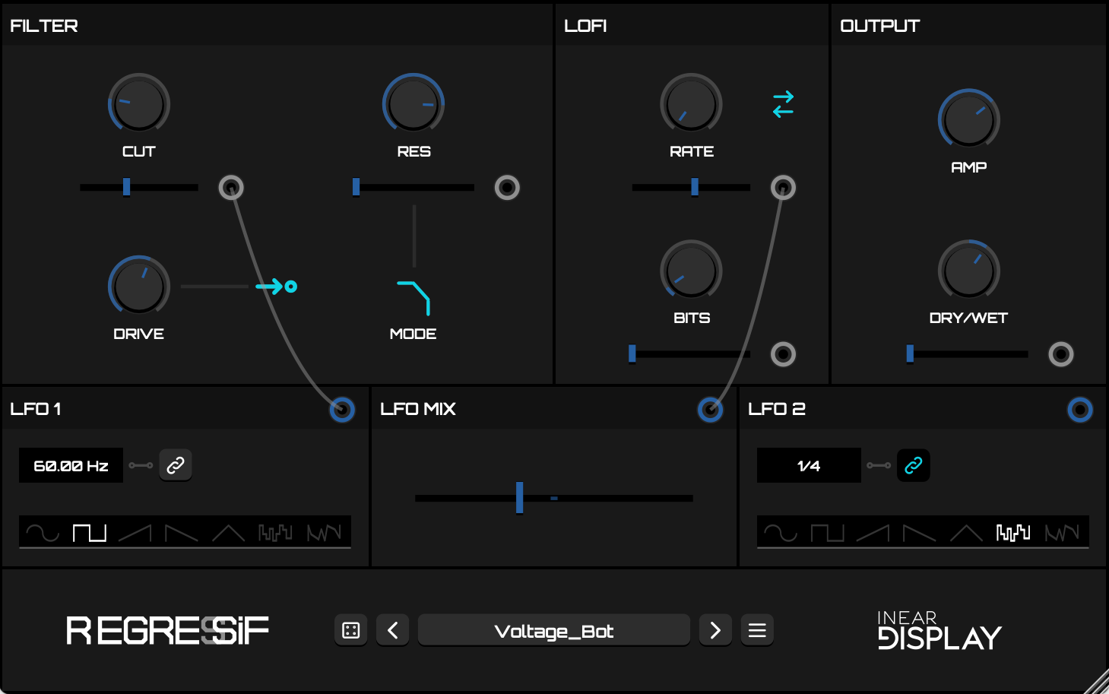The width and height of the screenshot is (1109, 694).
Task: Toggle the drive routing arrow icon
Action: pos(276,287)
